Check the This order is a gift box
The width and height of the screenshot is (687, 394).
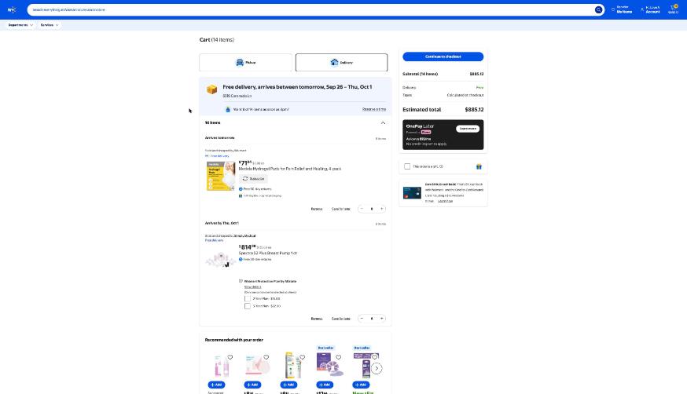click(407, 166)
